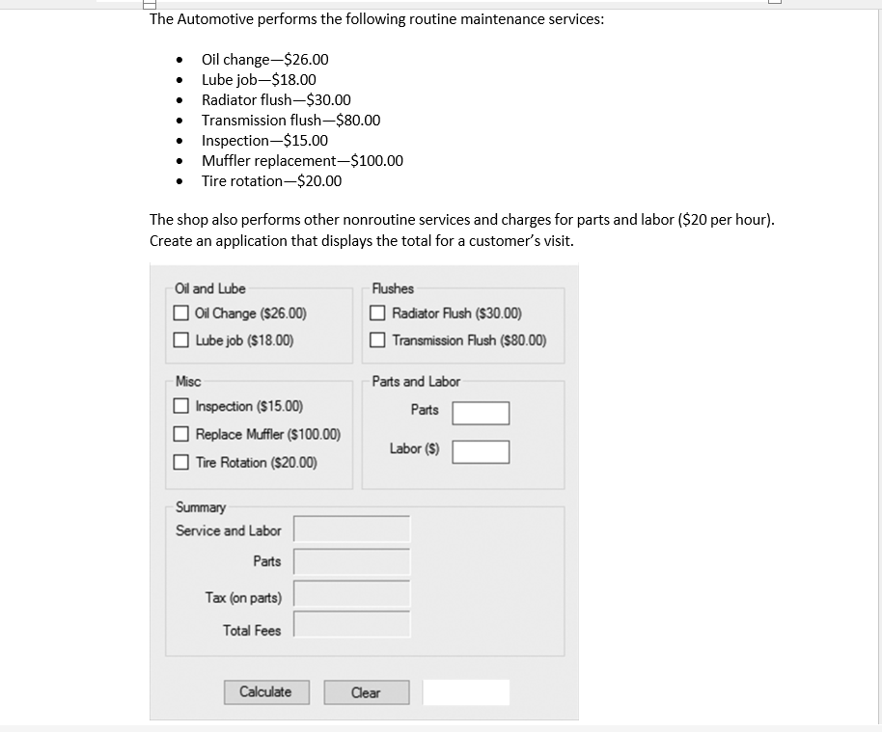Click the Calculate button
Image resolution: width=882 pixels, height=732 pixels.
[266, 692]
